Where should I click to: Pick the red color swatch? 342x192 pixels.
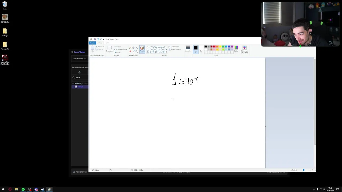point(214,46)
